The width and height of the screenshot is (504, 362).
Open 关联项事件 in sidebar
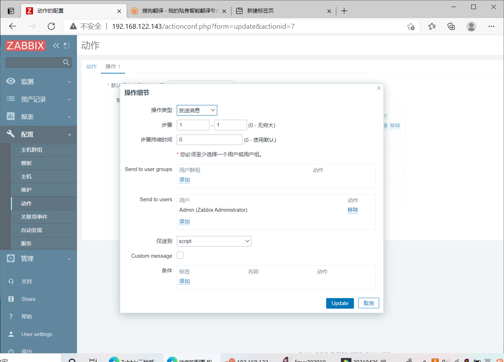point(34,217)
